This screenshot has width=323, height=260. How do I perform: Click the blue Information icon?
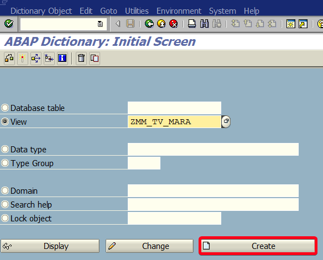(62, 59)
